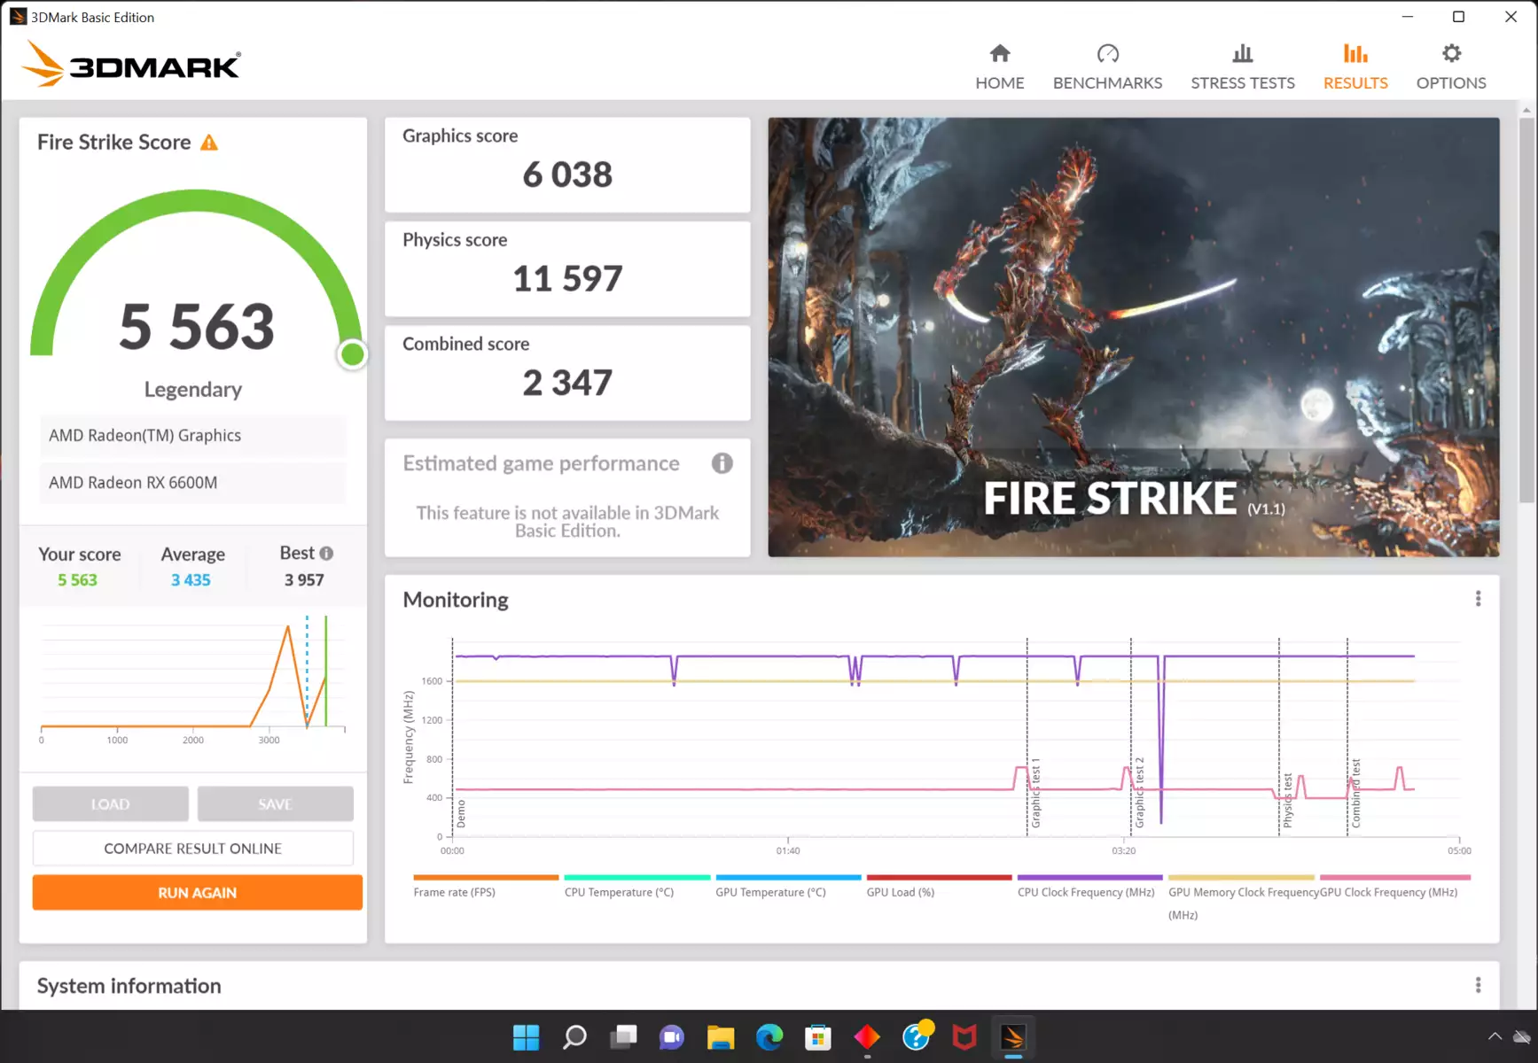Show hidden icons in system tray
This screenshot has height=1063, width=1538.
pos(1495,1036)
